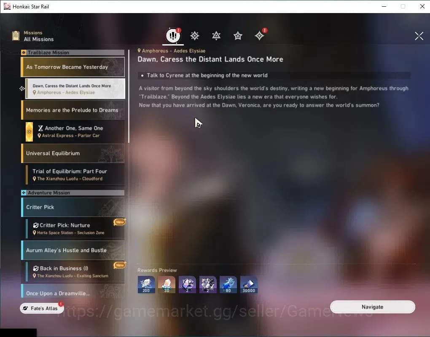Click The Xianzhou Luofu - Cloudford location text
Viewport: 430px width, 337px height.
click(70, 179)
